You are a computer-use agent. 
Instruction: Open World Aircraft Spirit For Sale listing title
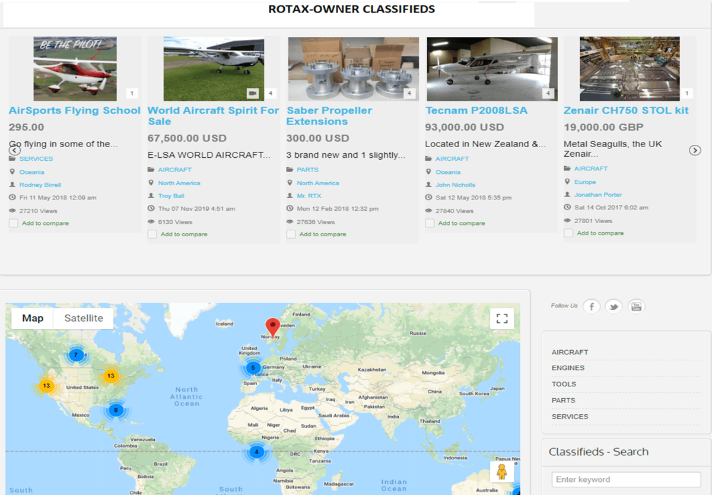[x=213, y=116]
